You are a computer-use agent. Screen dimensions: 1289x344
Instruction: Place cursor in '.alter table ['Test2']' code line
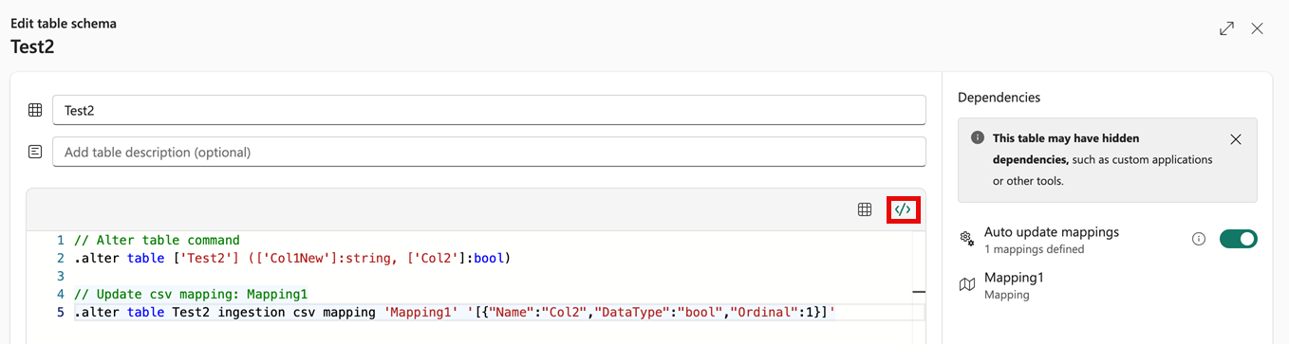(x=292, y=258)
